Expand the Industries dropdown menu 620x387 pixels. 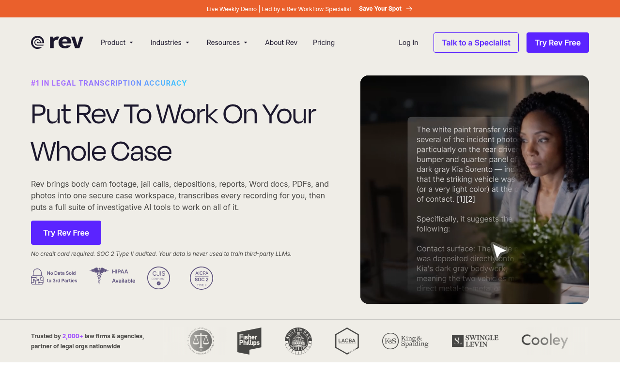click(x=170, y=43)
